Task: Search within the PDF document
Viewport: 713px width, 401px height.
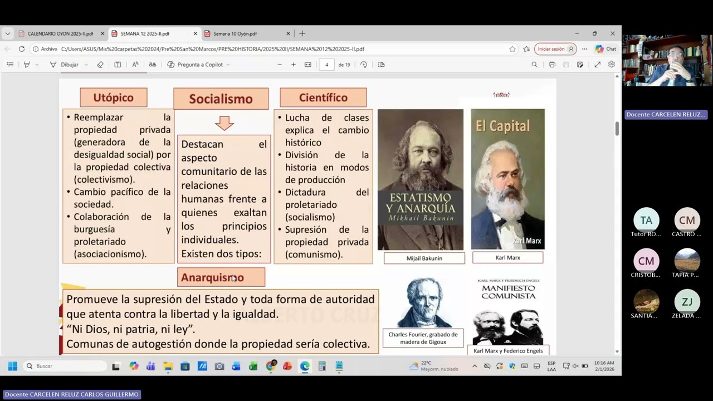Action: 534,65
